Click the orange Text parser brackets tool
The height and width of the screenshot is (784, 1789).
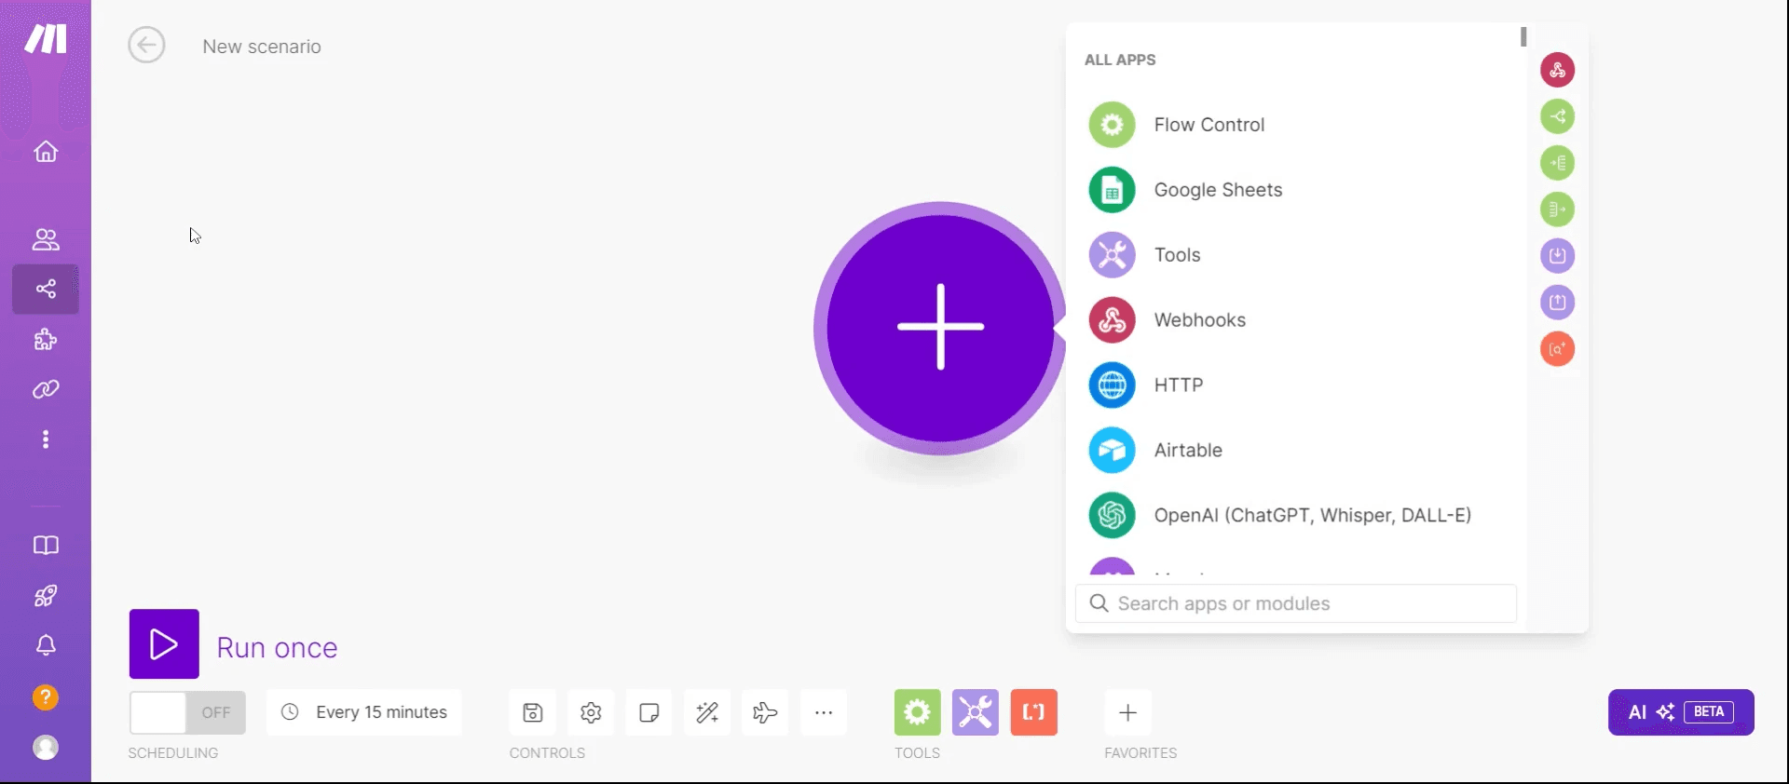click(x=1034, y=712)
